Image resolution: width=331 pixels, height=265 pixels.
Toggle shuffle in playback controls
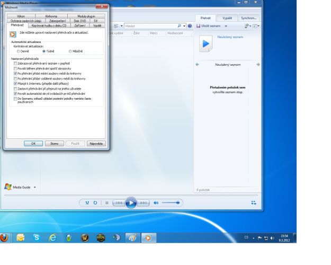pos(87,202)
